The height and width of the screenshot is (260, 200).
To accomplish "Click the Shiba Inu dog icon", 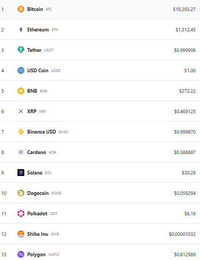I will [21, 234].
